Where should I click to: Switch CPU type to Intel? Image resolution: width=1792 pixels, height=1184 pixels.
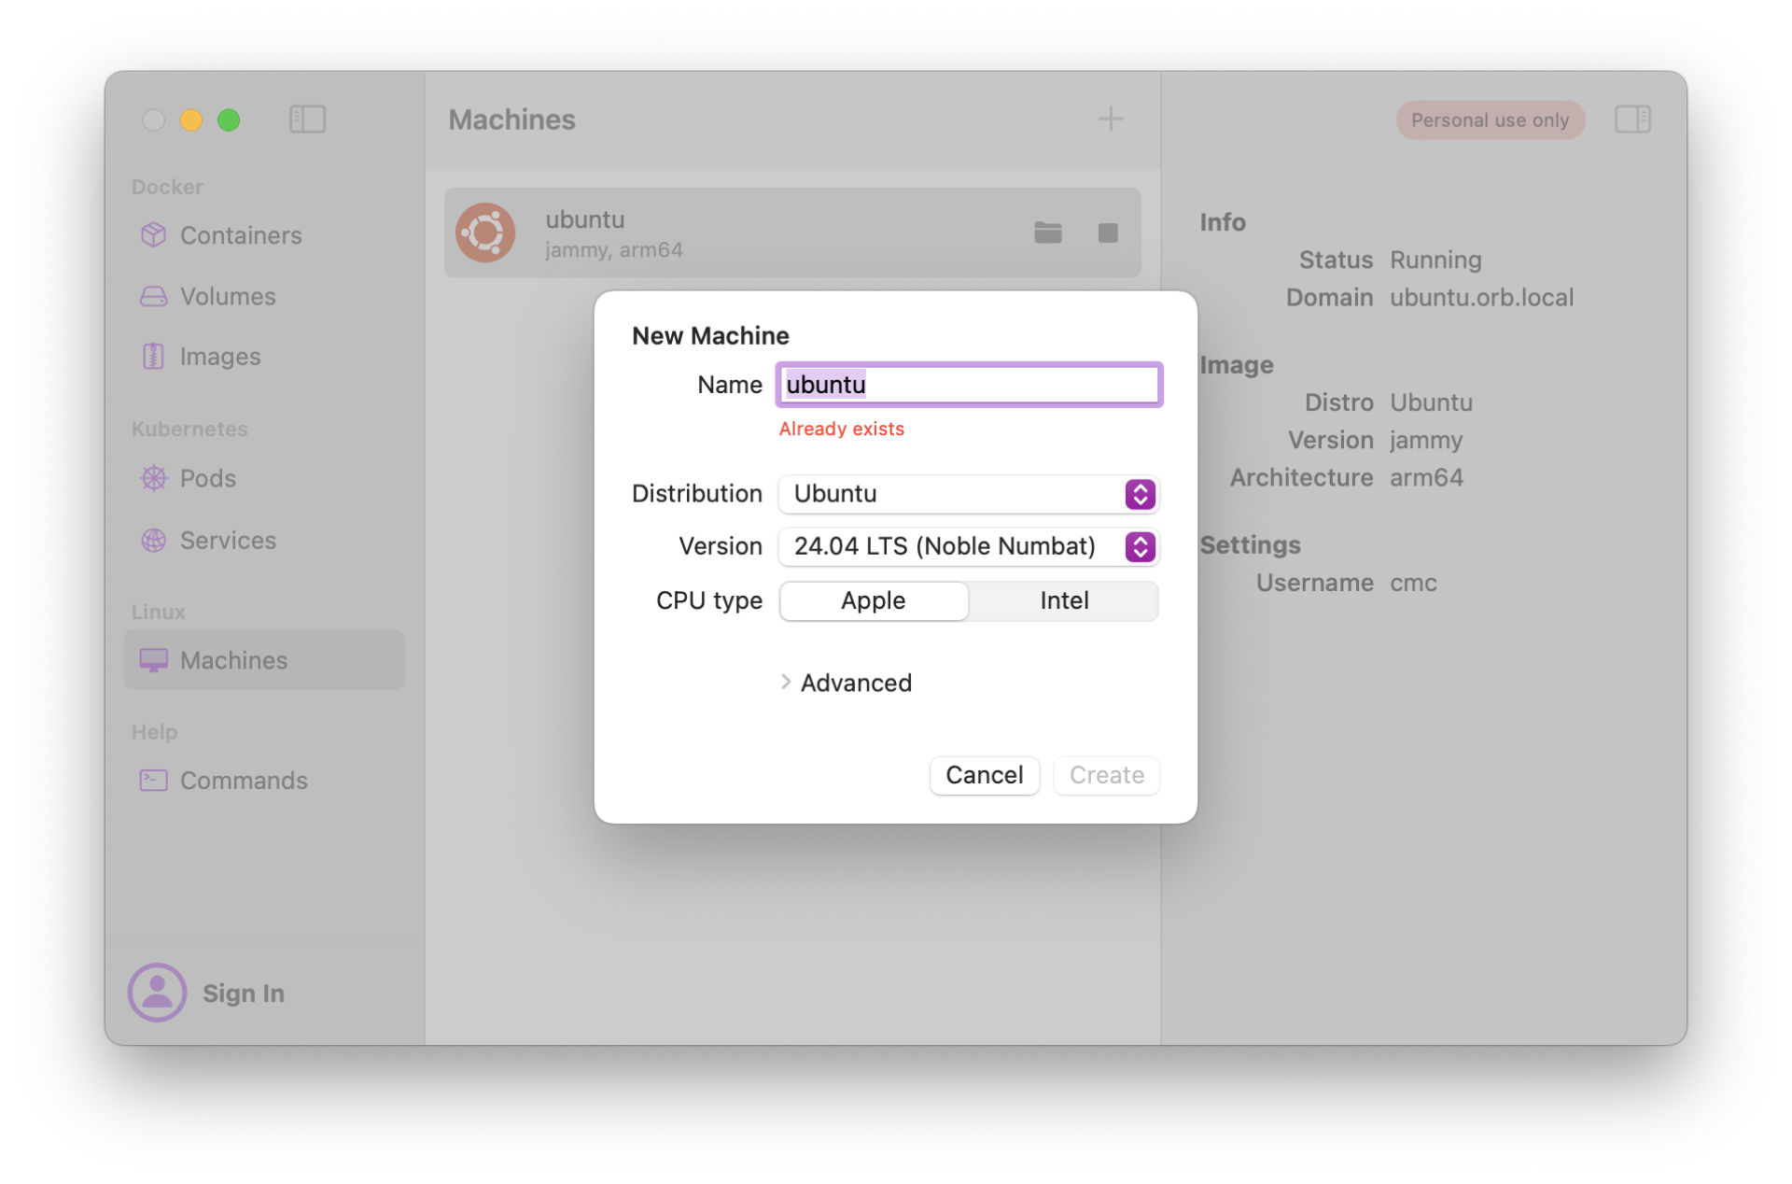pyautogui.click(x=1063, y=600)
